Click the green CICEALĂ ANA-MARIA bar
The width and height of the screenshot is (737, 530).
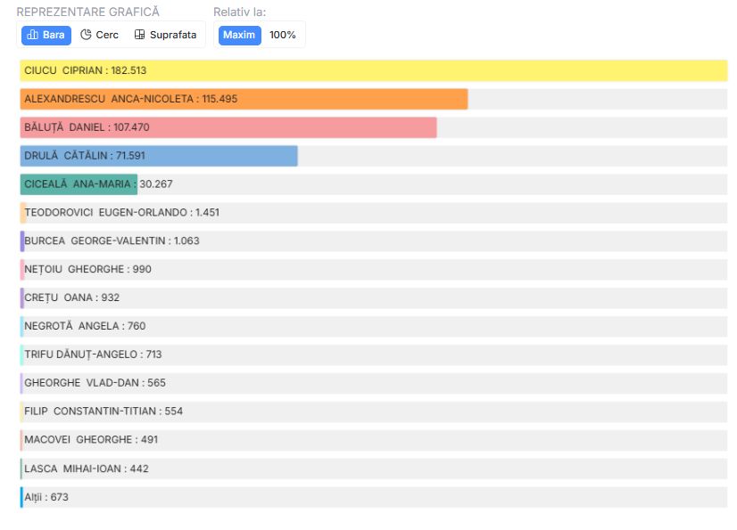79,184
